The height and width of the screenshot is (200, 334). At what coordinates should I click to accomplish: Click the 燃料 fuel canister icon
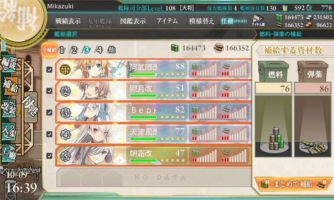click(273, 71)
